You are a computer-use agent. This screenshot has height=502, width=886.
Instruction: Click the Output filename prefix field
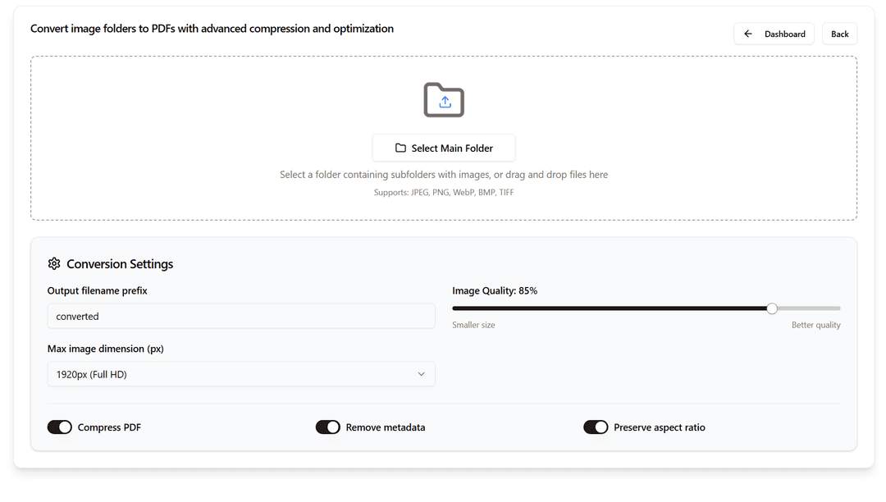click(x=241, y=317)
